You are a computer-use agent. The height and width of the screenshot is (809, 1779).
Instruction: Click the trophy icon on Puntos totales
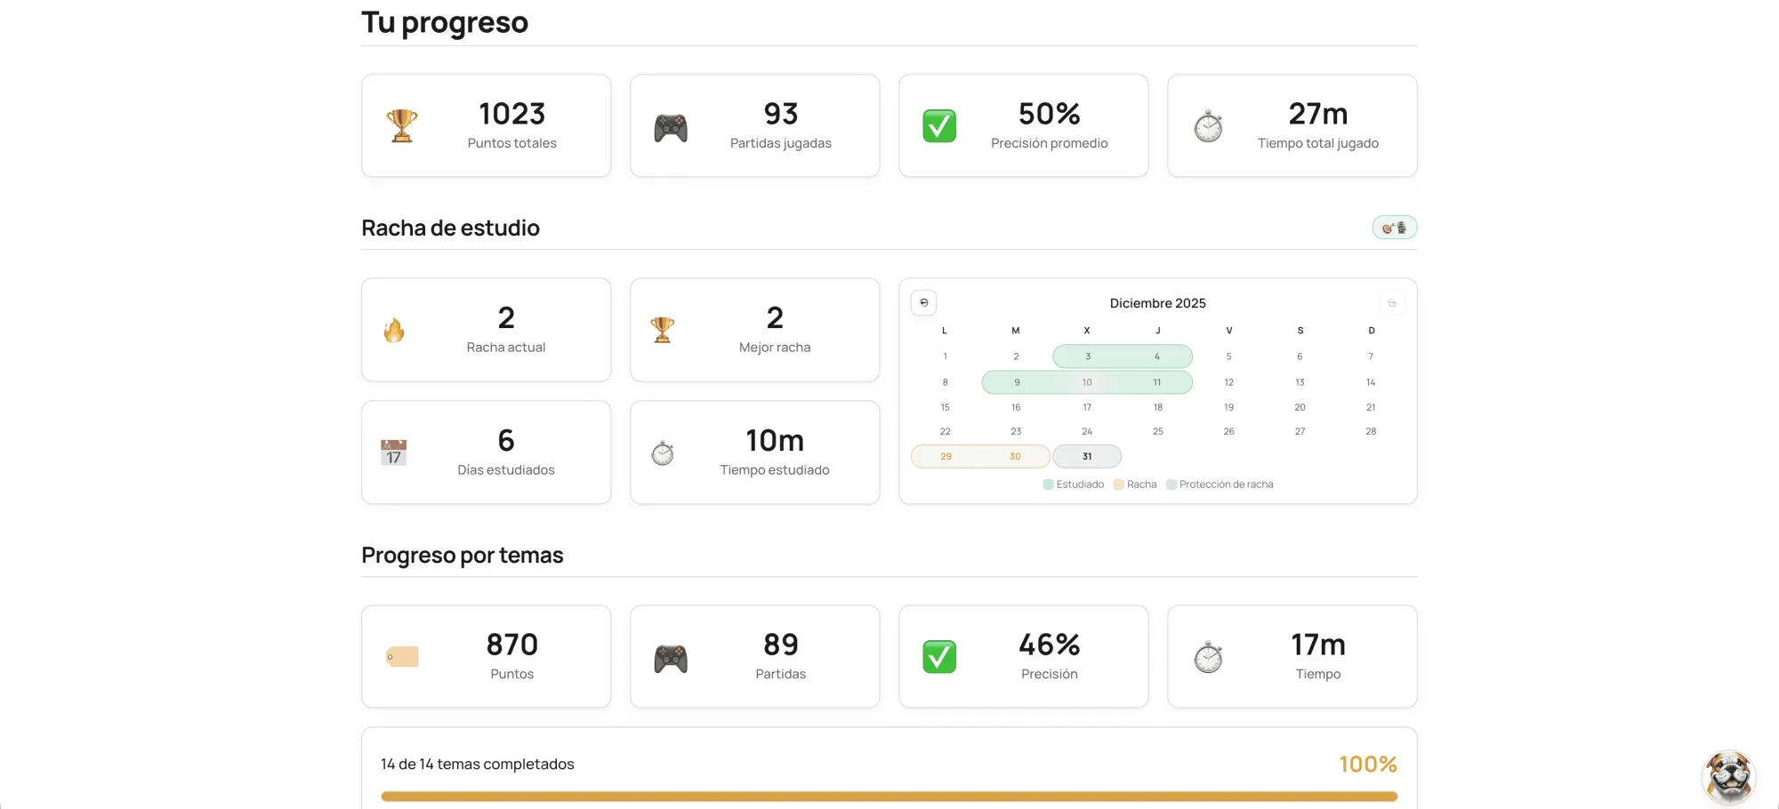click(x=402, y=126)
